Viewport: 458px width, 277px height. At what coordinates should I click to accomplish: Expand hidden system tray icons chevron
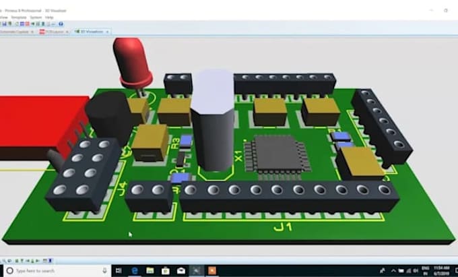coord(393,271)
